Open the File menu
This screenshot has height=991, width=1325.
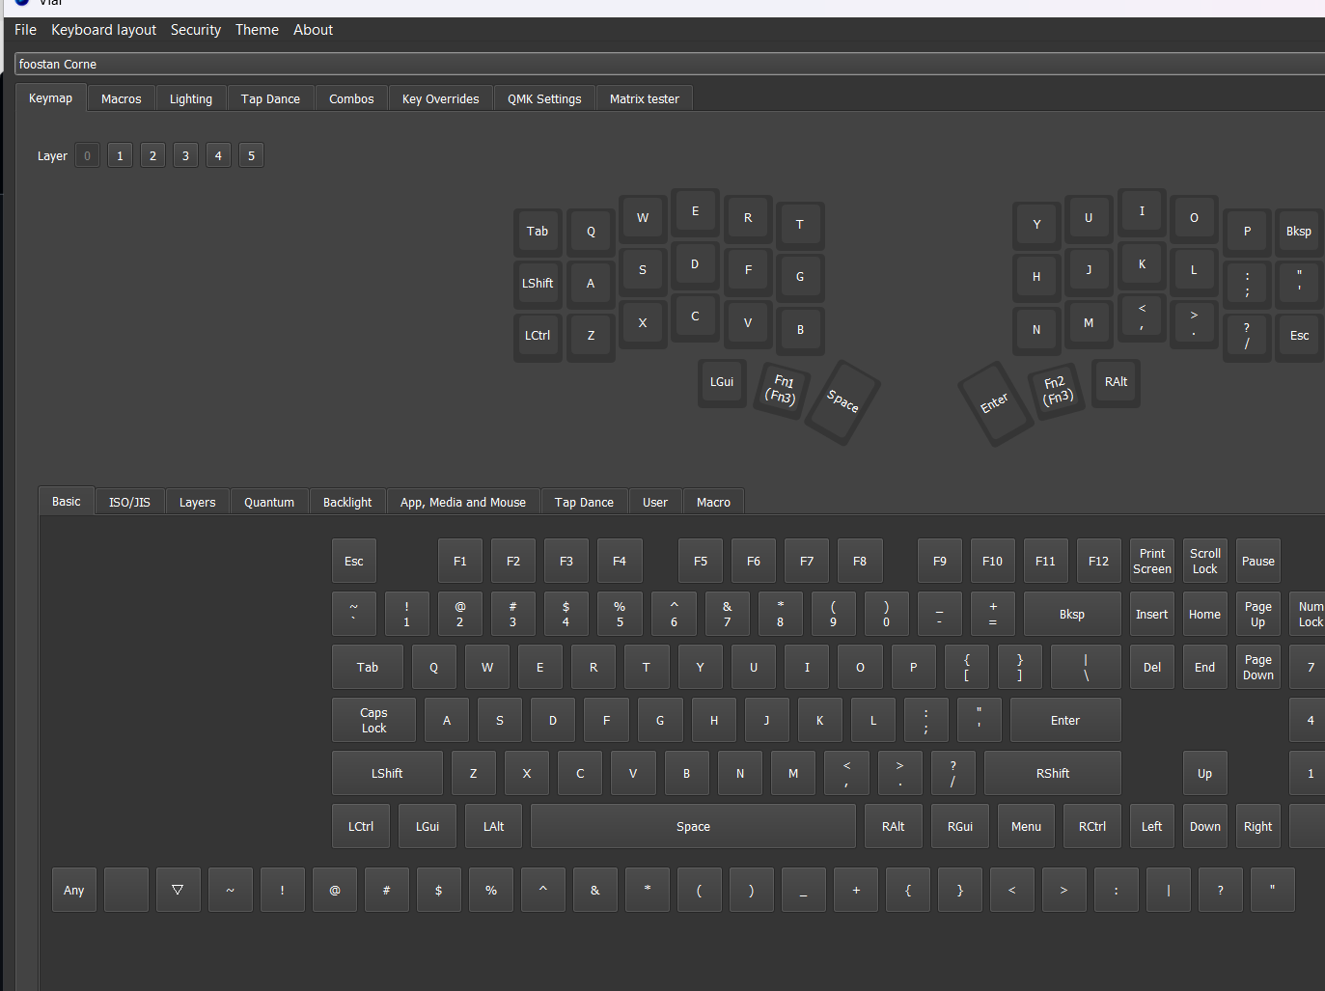[24, 30]
